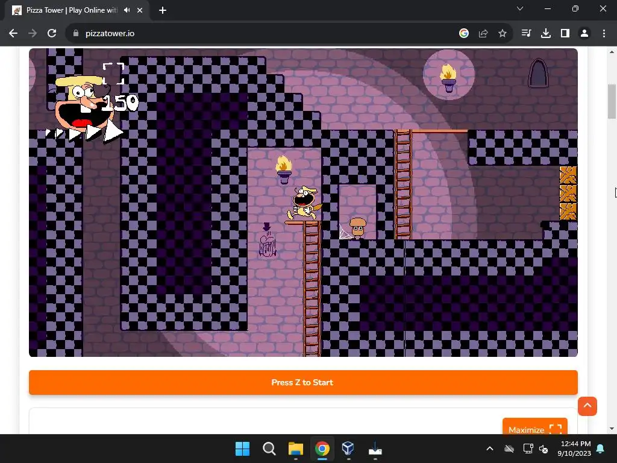Click the mushroom Toppin character in game
Screen dimensions: 617x463
pos(358,227)
